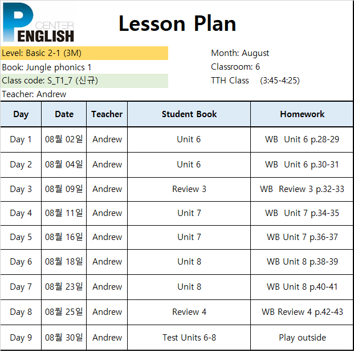Select the Teacher: Andrew header line
The height and width of the screenshot is (352, 354).
click(34, 94)
